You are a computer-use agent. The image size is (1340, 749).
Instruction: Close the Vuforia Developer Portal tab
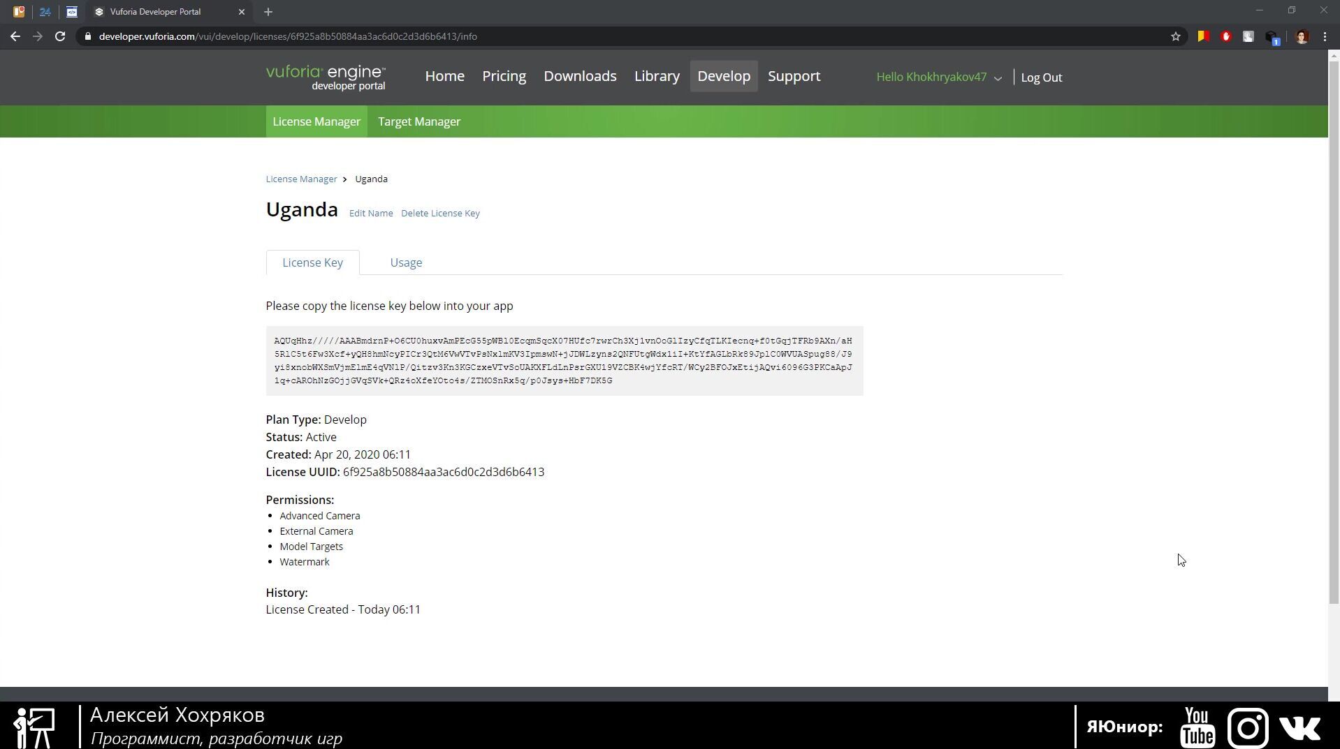point(242,12)
